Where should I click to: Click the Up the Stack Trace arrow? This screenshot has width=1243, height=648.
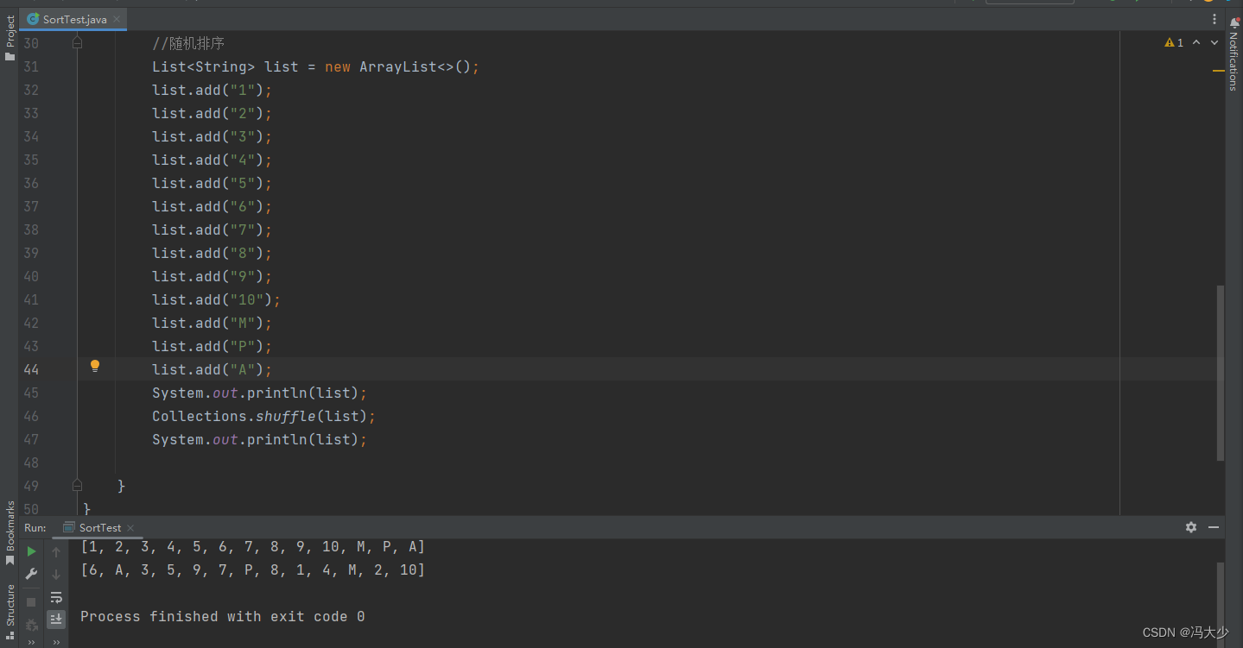pos(56,551)
